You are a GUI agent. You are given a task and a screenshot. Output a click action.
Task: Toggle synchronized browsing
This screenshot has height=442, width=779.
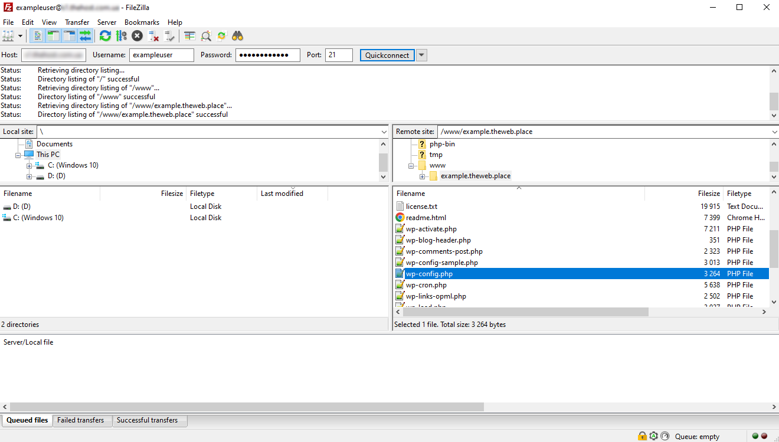click(x=221, y=36)
